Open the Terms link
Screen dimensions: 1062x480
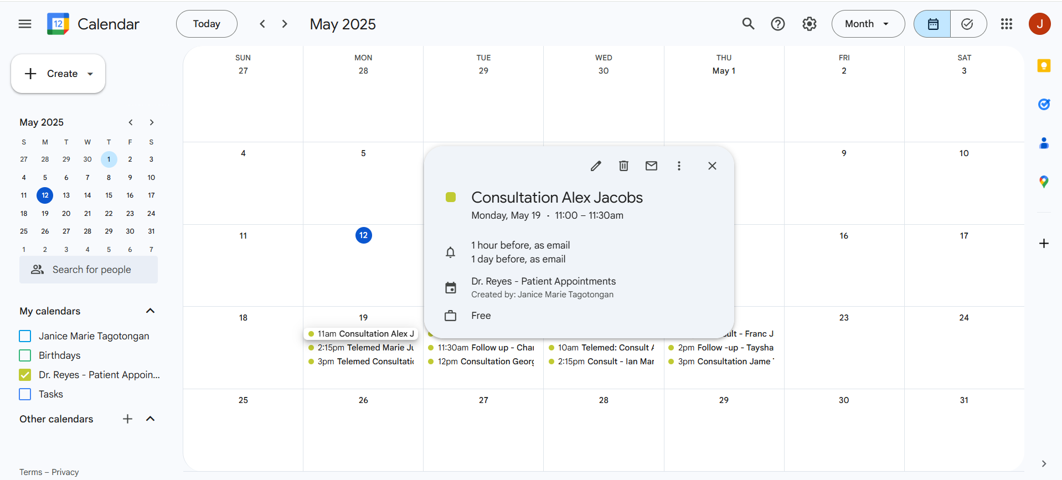[x=30, y=472]
